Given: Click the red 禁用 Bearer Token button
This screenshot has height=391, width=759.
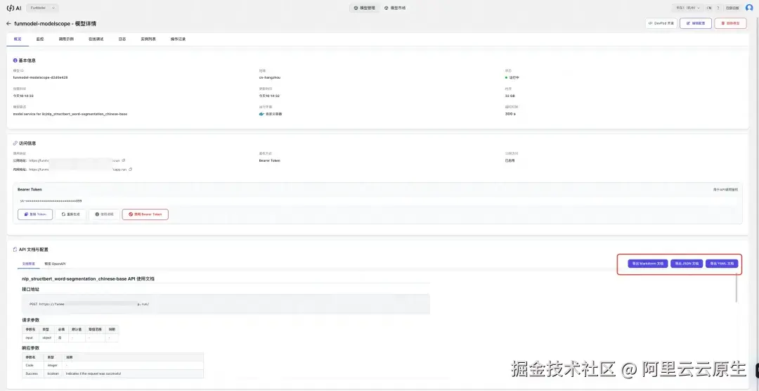Looking at the screenshot, I should pos(145,214).
